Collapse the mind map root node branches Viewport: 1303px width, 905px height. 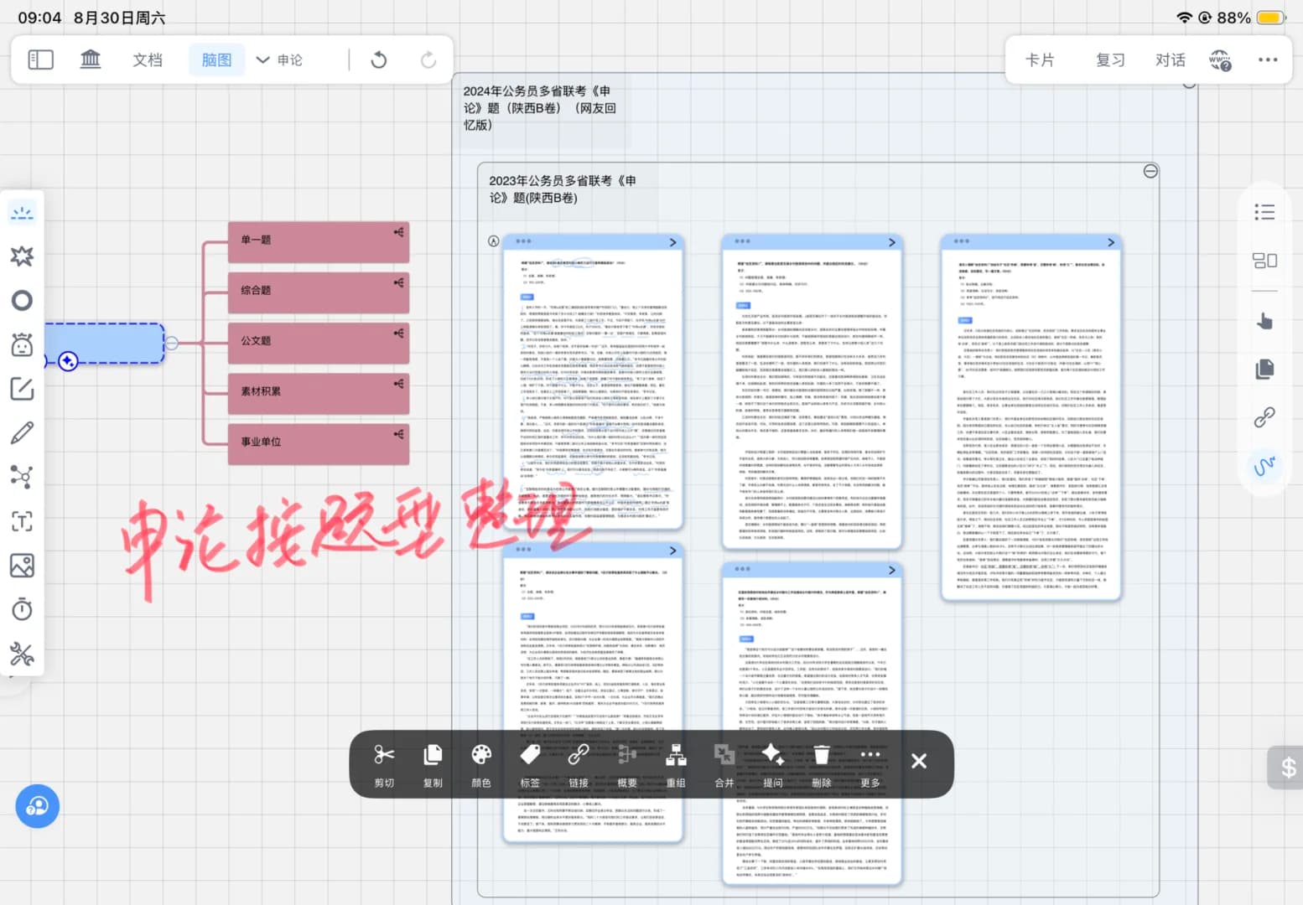pos(172,343)
